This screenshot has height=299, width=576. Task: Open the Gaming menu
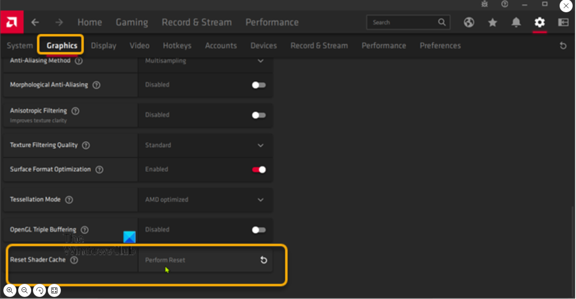tap(132, 23)
